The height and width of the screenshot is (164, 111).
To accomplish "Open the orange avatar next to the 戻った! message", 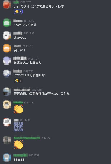I will (x=7, y=48).
